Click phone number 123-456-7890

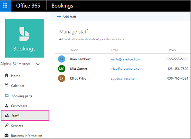(x=178, y=69)
